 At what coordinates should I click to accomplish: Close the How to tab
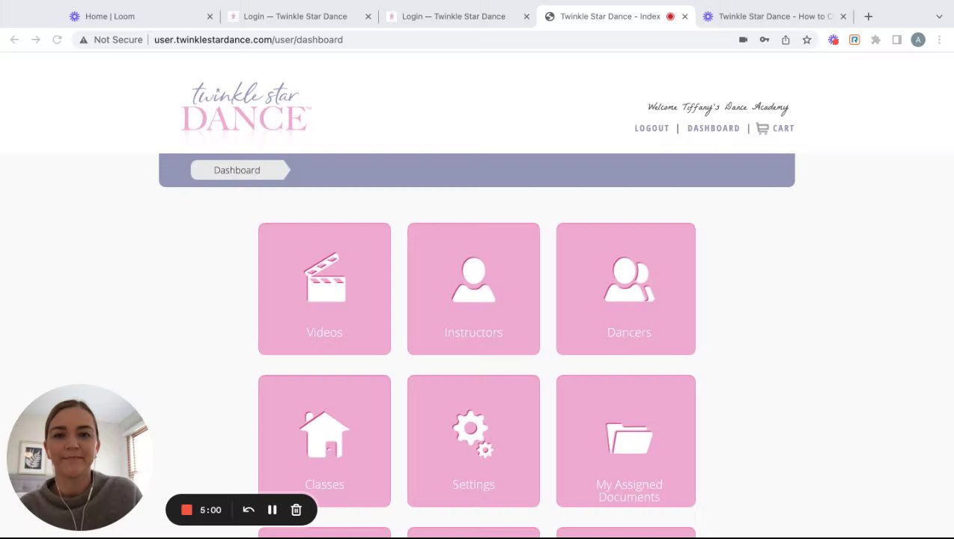tap(843, 16)
